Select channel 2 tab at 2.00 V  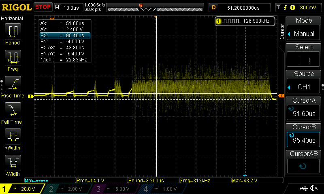[x=68, y=189]
